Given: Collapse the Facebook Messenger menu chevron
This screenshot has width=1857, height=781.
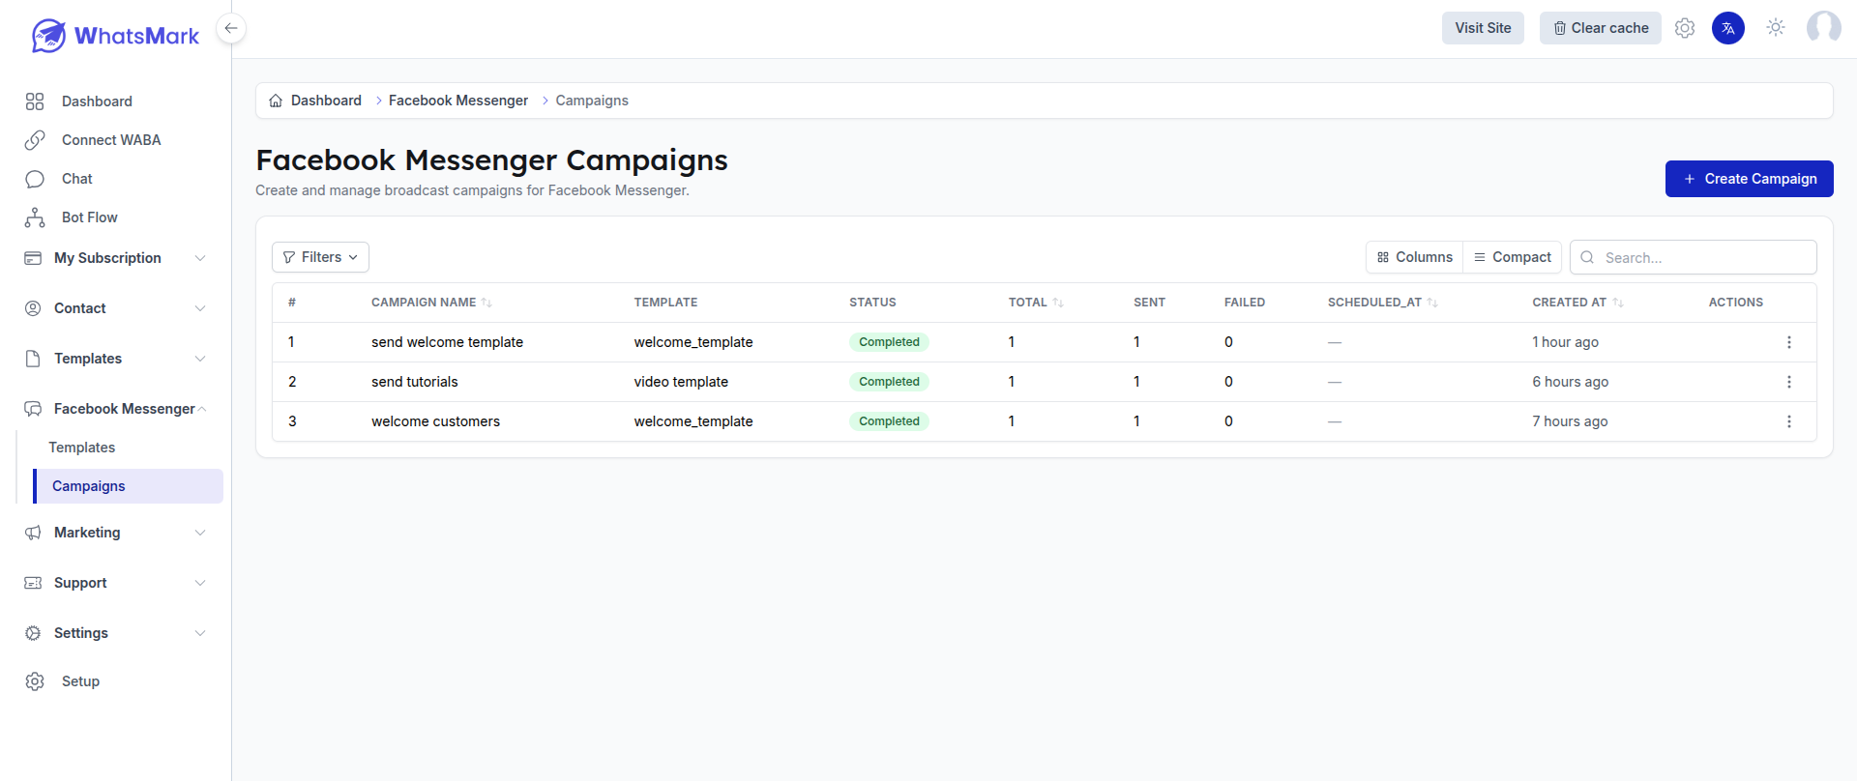Looking at the screenshot, I should tap(202, 409).
